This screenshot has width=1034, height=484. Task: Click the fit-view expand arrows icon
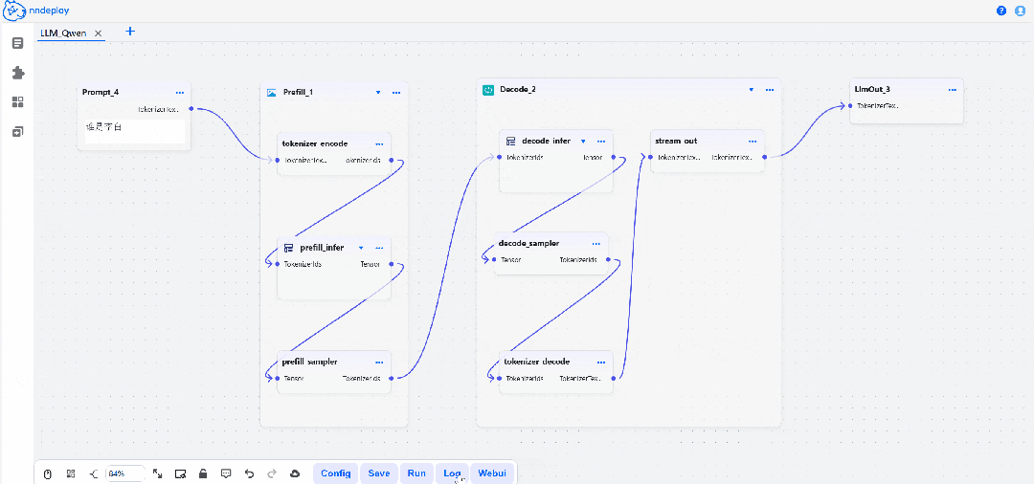tap(157, 473)
